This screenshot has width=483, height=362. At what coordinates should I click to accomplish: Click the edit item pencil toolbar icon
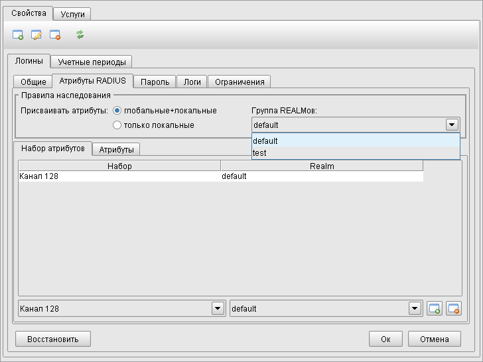click(x=36, y=34)
